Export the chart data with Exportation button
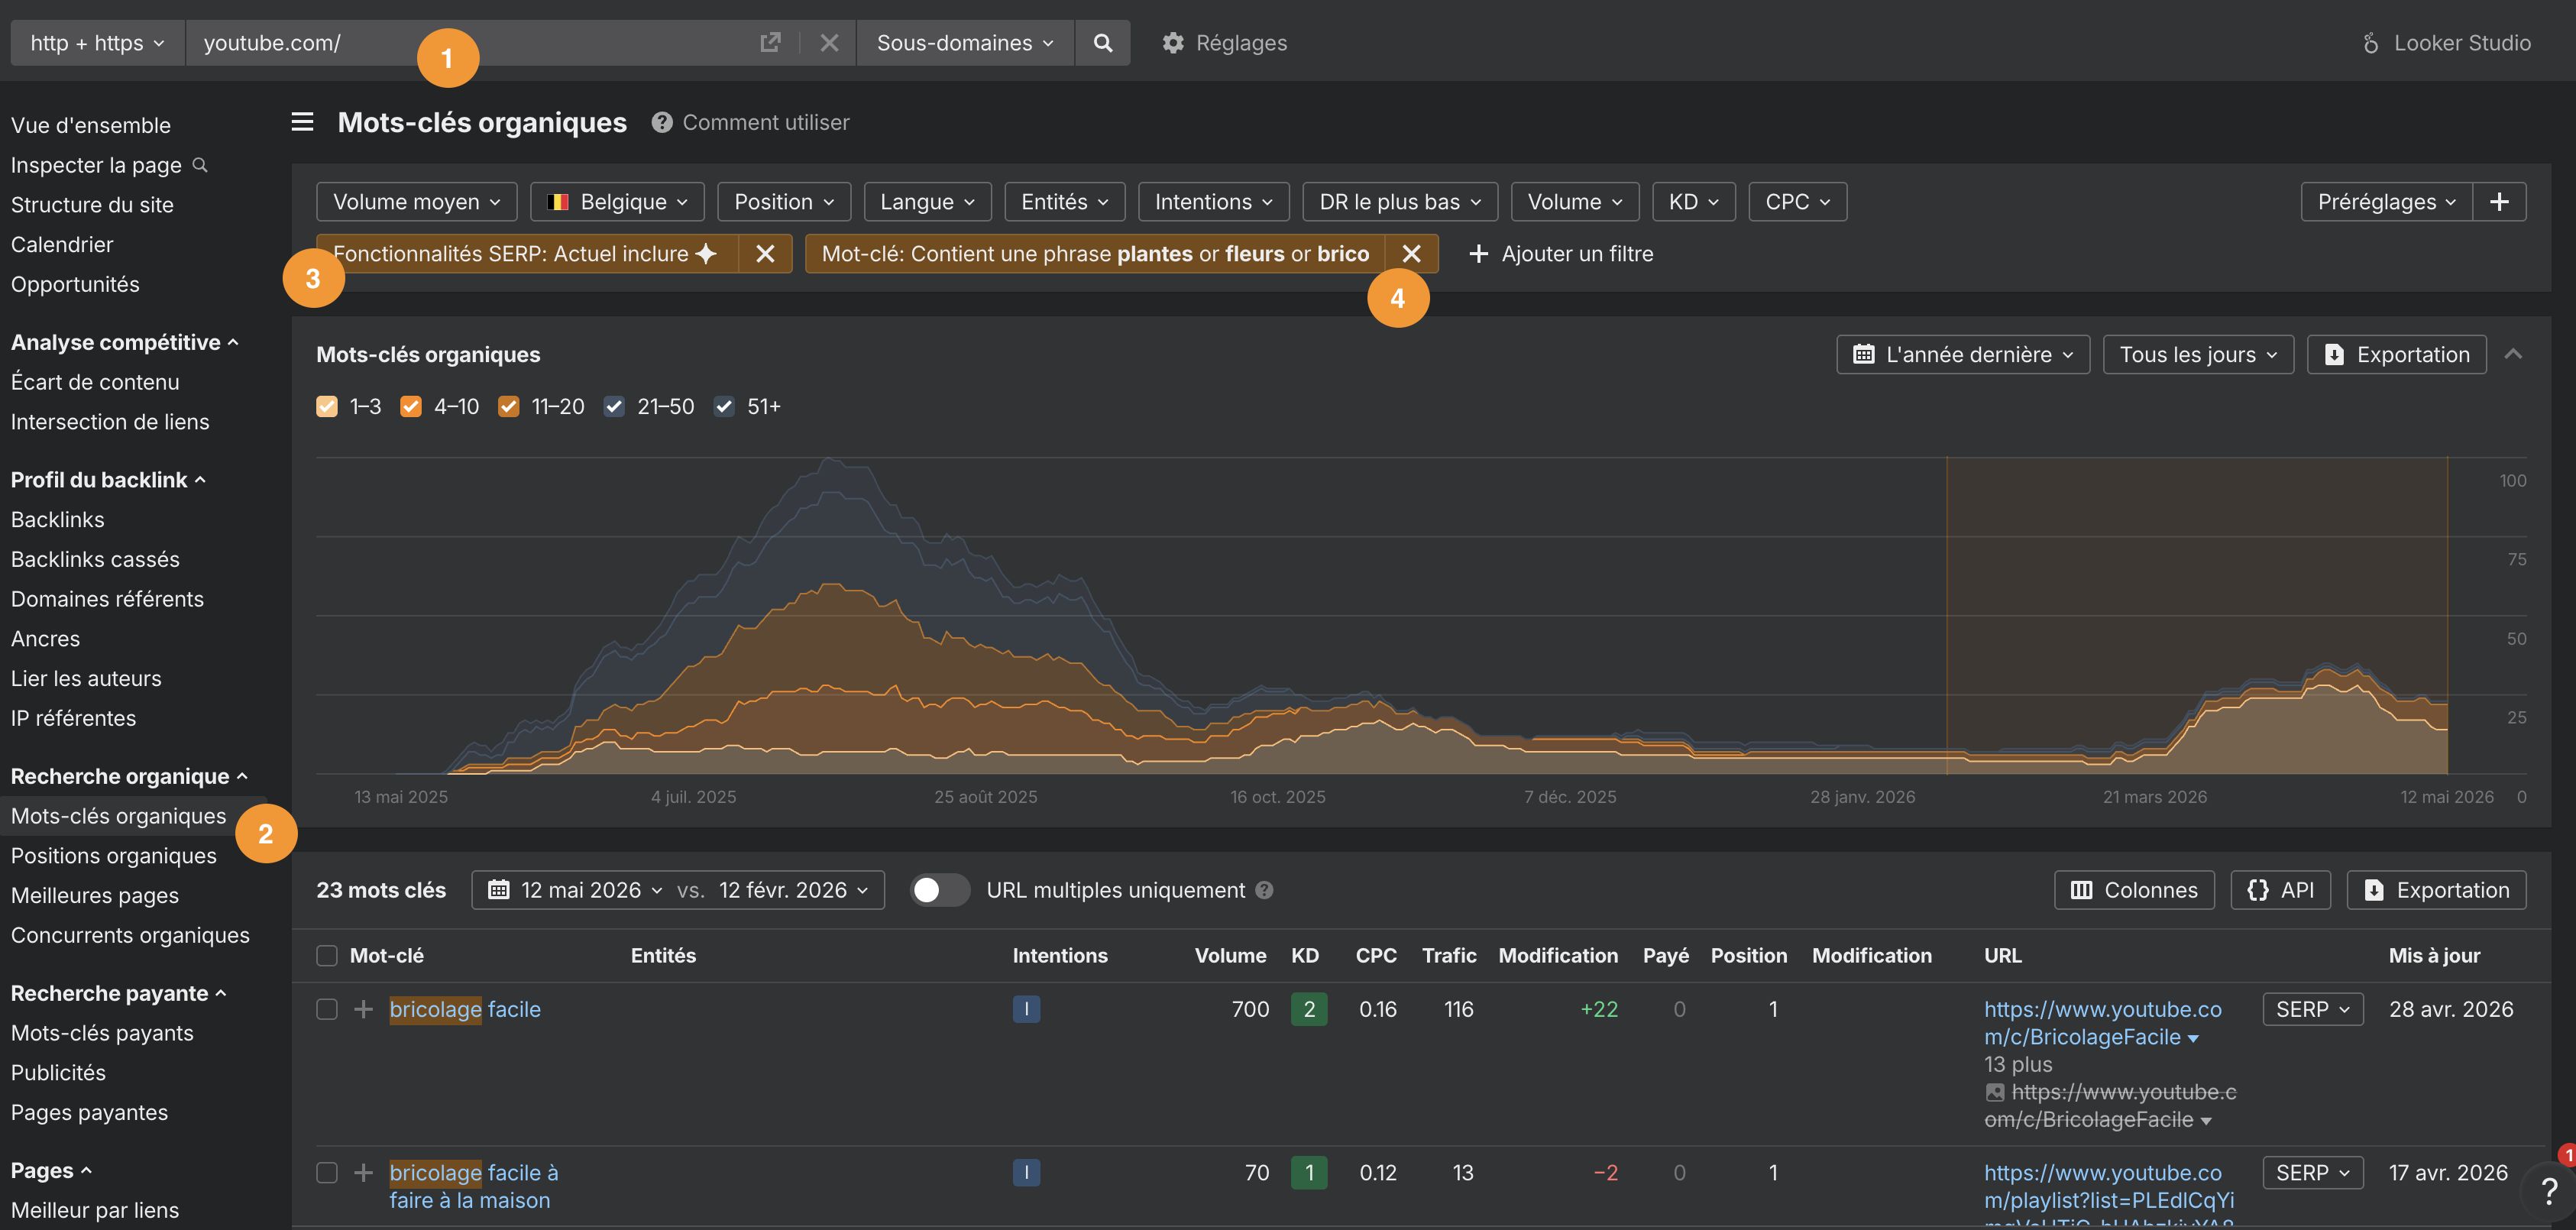 coord(2397,355)
